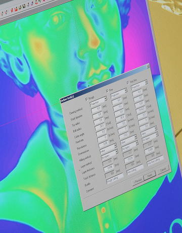
Task: Click the Cancel button
Action: click(163, 170)
